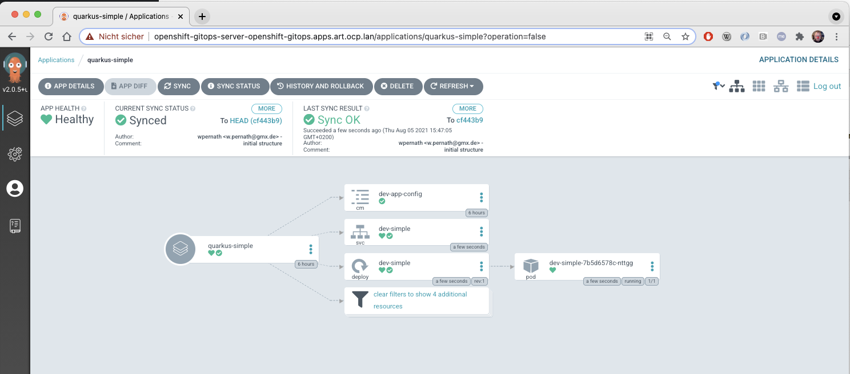Reload the browser page
The image size is (850, 374).
tap(49, 36)
